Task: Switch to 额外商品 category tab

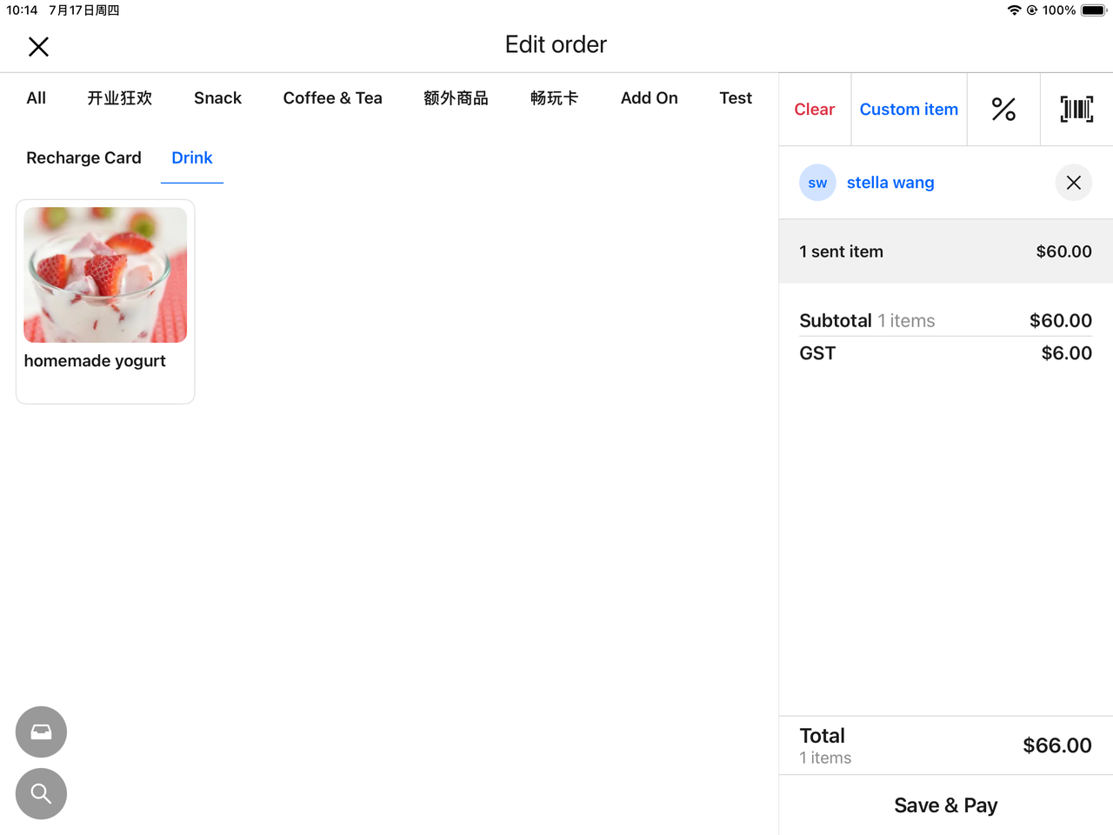Action: click(x=456, y=98)
